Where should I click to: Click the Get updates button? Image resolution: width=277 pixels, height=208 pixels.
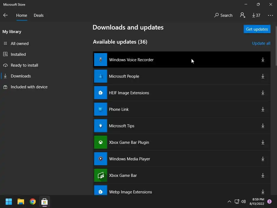(x=257, y=29)
